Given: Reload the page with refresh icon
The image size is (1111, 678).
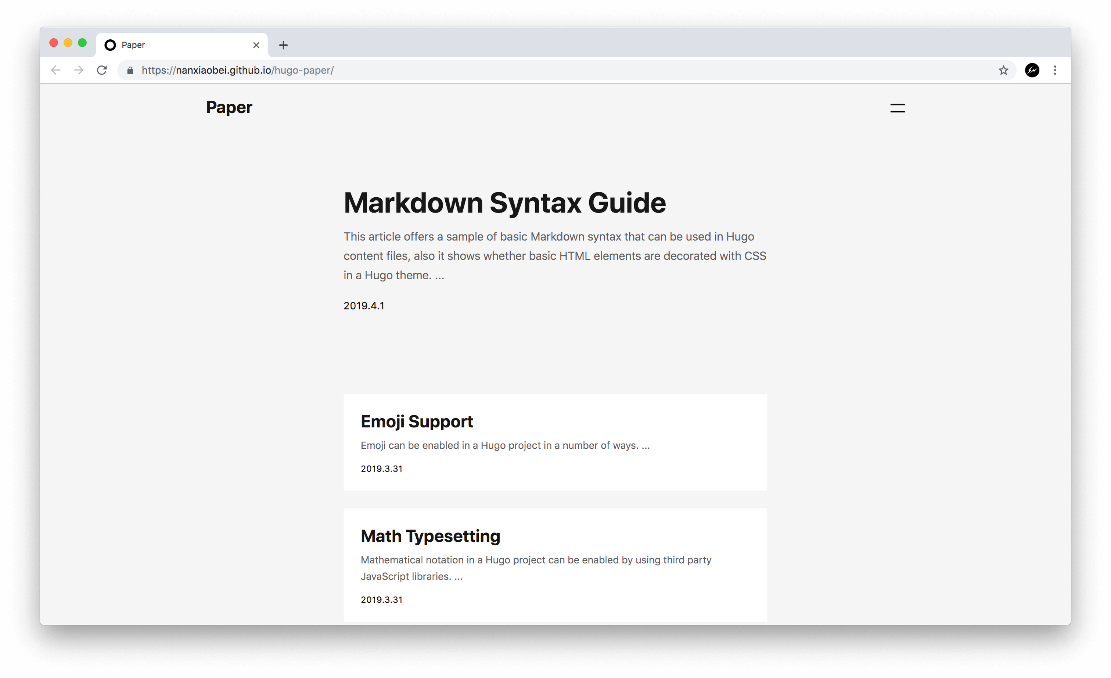Looking at the screenshot, I should pyautogui.click(x=103, y=70).
